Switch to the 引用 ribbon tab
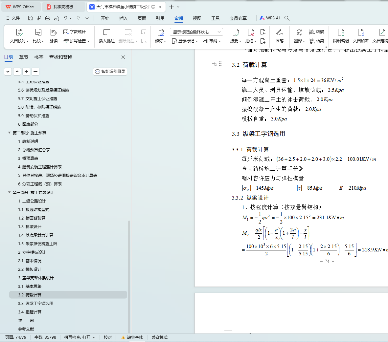This screenshot has height=342, width=388. pos(160,18)
